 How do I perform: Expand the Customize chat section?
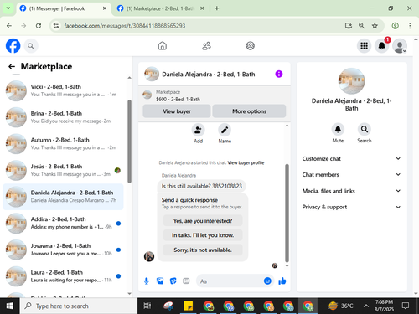[x=351, y=158]
